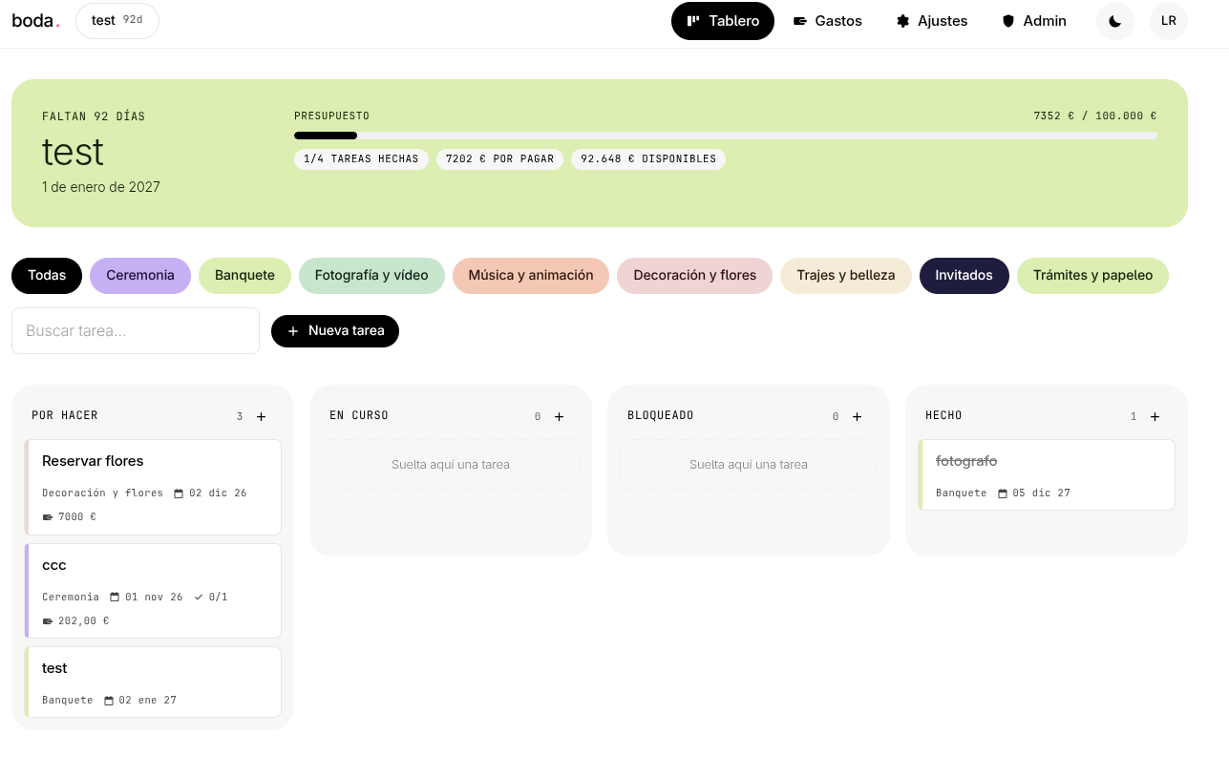Filter tasks by Música y animación

tap(531, 276)
